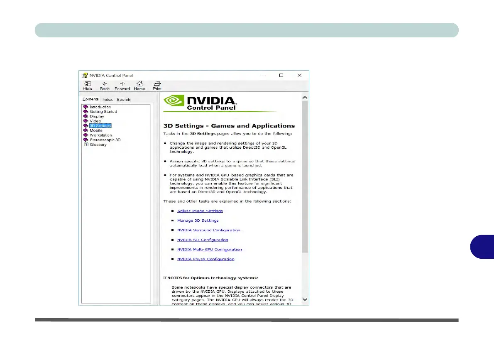Minimize the NVIDIA Control Panel window
This screenshot has height=348, width=494.
263,75
